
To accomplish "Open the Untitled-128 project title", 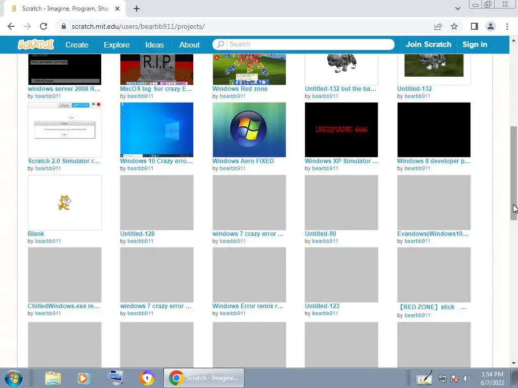I will [x=138, y=233].
